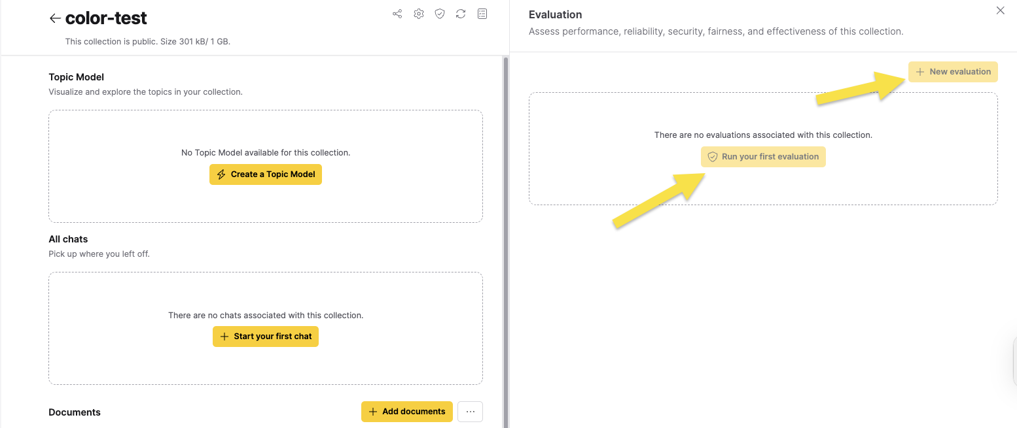The image size is (1017, 428).
Task: Click Add documents
Action: 406,411
